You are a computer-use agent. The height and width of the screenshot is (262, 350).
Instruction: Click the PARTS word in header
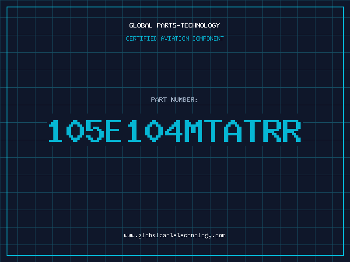tap(167, 25)
